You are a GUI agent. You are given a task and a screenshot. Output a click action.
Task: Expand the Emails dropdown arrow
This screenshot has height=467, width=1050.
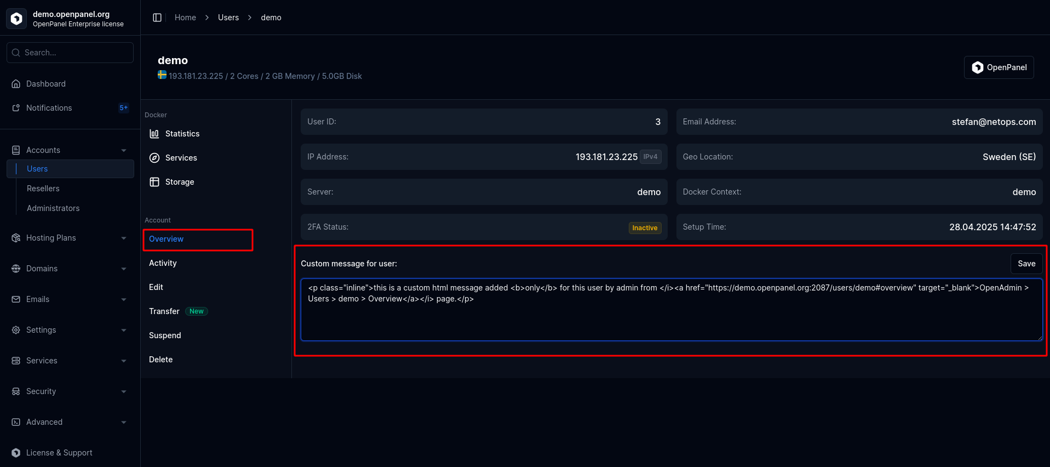pos(124,299)
